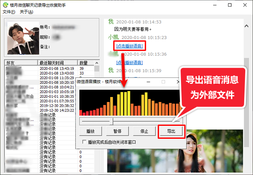Viewport: 253px width, 175px height.
Task: Close the 微信语音播放 dialog
Action: (x=178, y=82)
